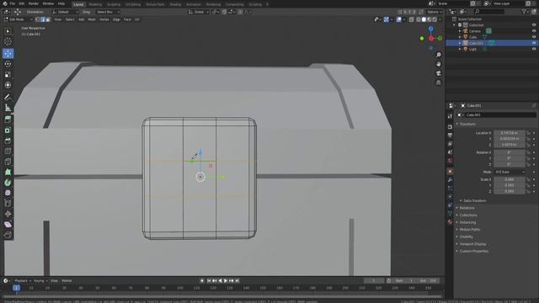539x303 pixels.
Task: Open the timeline Playback menu
Action: pos(23,280)
